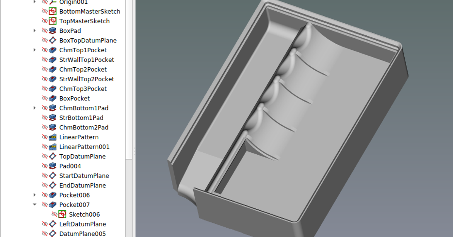Toggle visibility of TopMasterSketch
This screenshot has width=453, height=237.
[45, 21]
